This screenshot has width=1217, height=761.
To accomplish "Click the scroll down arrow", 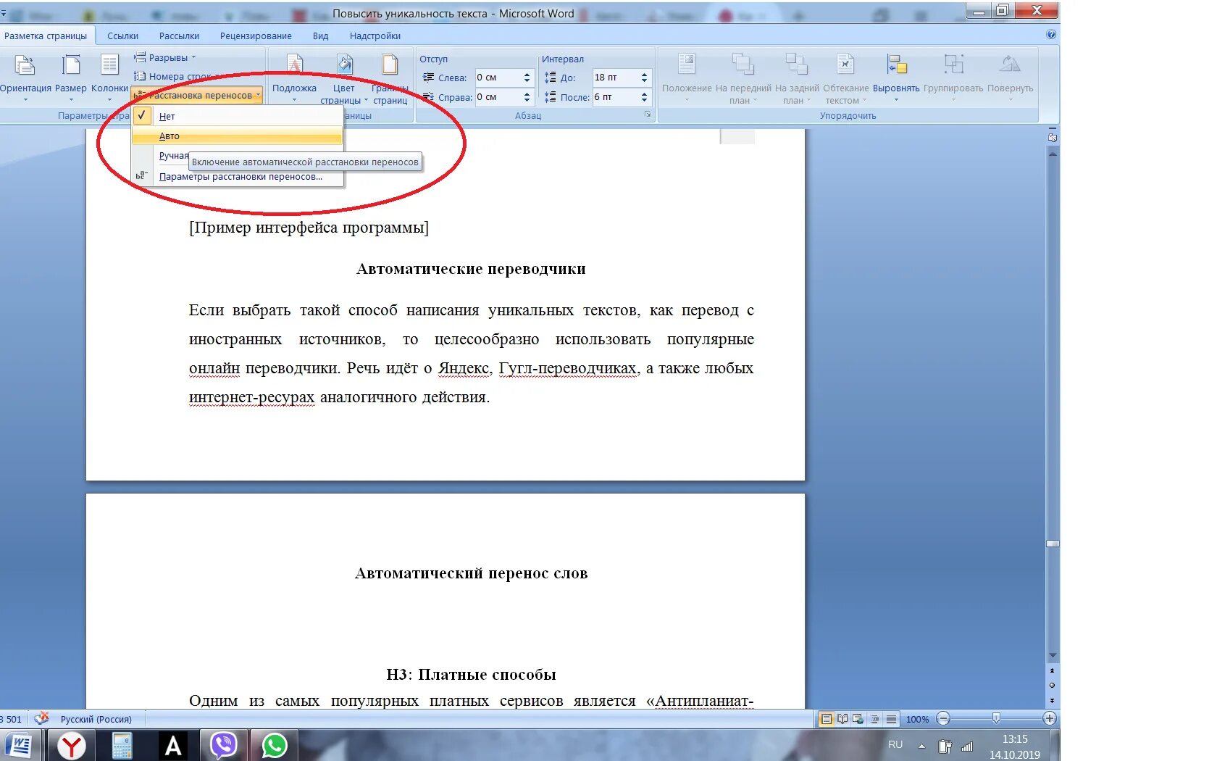I will coord(1053,656).
